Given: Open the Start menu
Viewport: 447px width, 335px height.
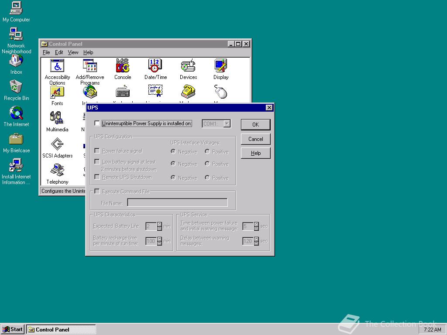Looking at the screenshot, I should point(13,330).
